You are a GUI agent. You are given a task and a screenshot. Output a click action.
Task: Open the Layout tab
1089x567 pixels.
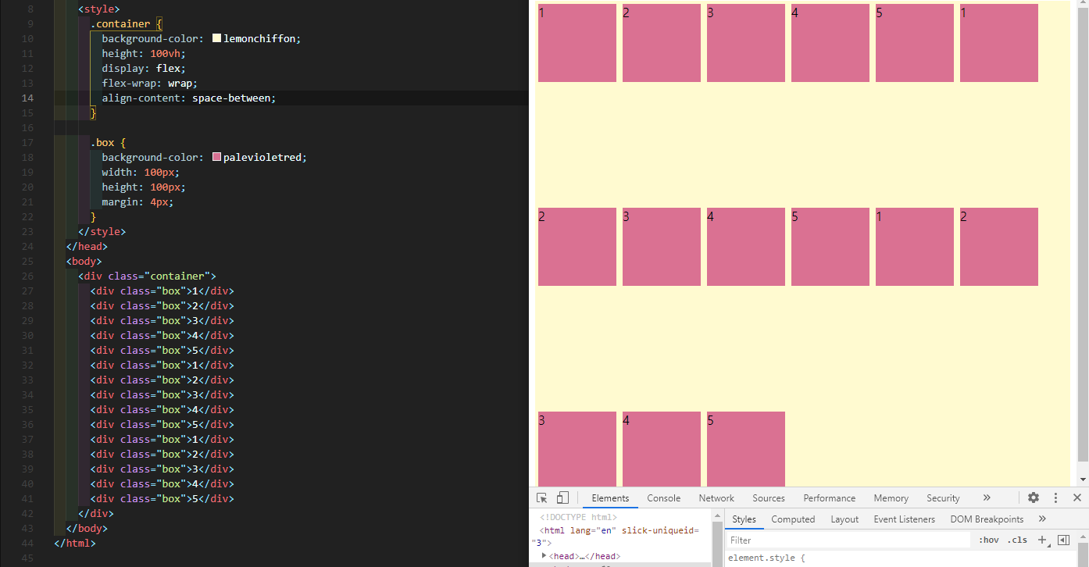[x=844, y=519]
